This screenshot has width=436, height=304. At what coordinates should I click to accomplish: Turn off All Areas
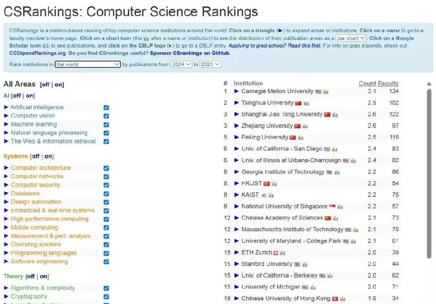(x=46, y=85)
